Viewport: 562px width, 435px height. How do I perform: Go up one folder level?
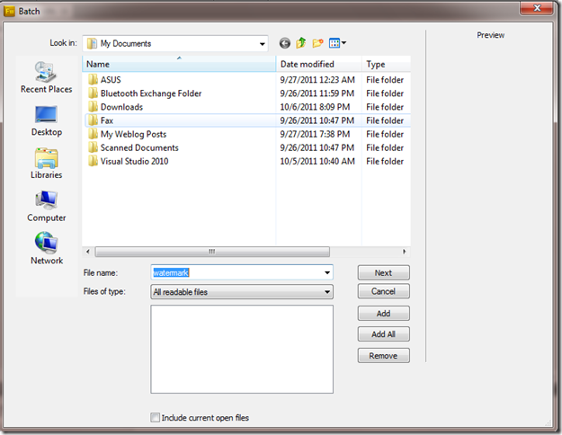(301, 43)
